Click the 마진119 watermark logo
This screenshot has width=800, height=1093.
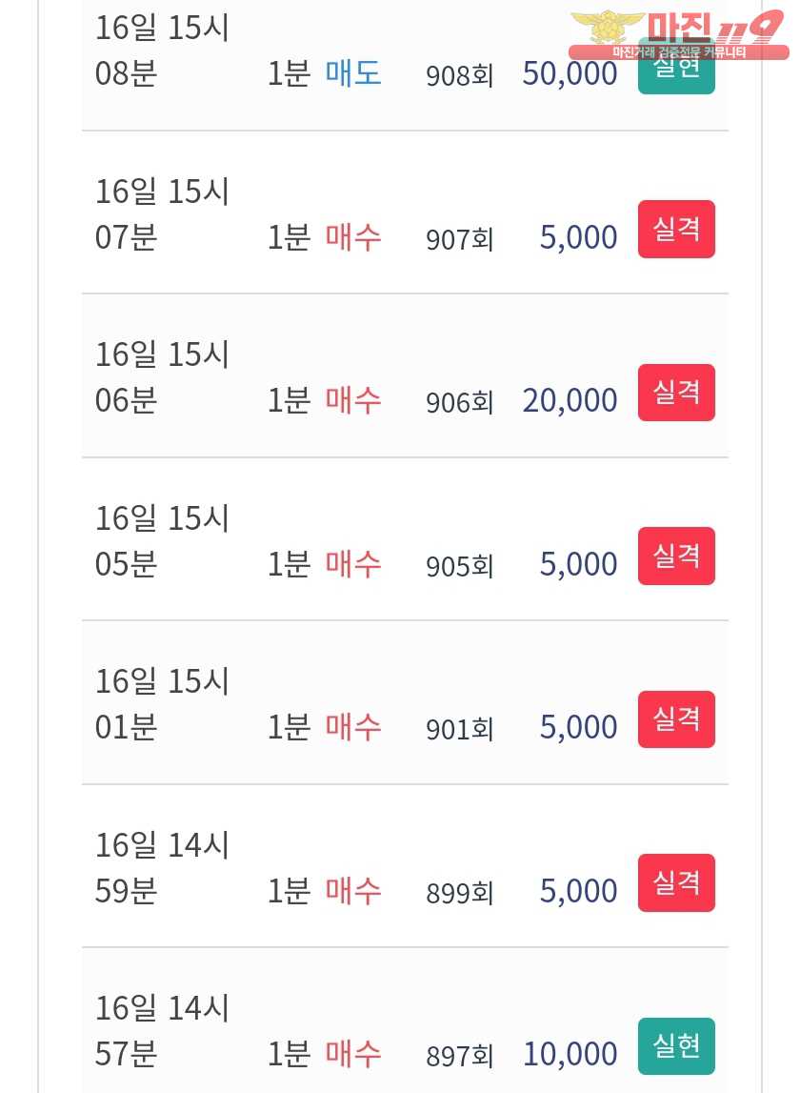[x=679, y=35]
